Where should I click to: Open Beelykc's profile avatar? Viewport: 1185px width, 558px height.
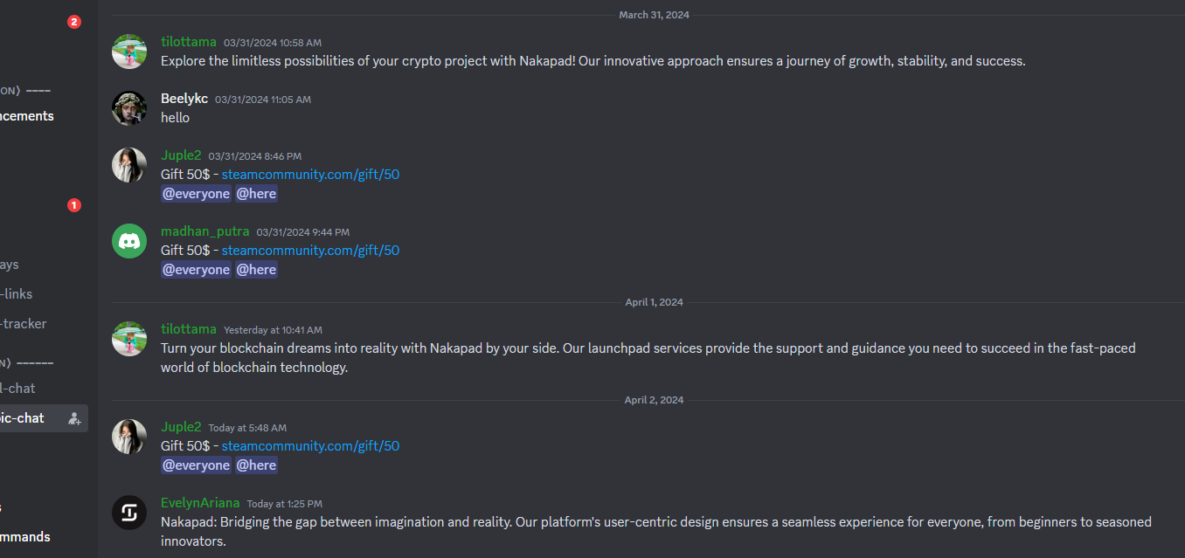tap(129, 108)
